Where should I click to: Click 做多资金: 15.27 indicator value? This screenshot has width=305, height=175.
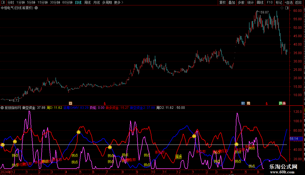pos(117,108)
